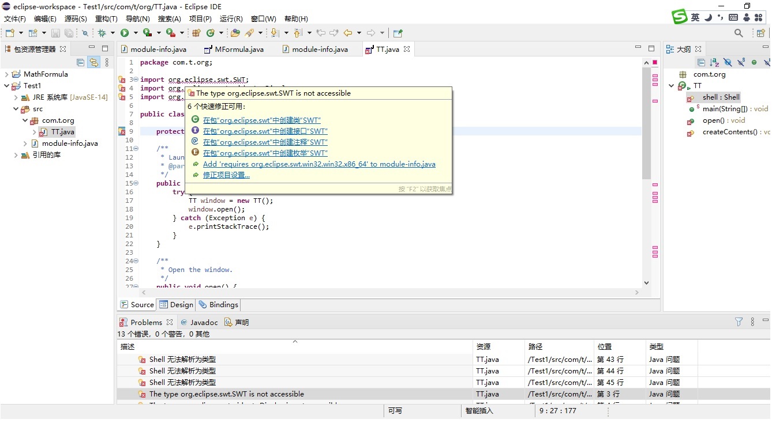Expand JRE system library node
This screenshot has height=423, width=772.
click(16, 97)
